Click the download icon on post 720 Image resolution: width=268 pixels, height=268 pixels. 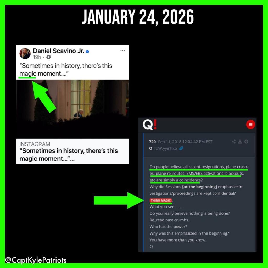(240, 142)
